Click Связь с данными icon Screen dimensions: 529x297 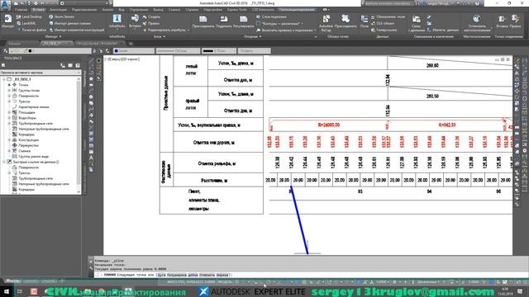click(x=416, y=19)
